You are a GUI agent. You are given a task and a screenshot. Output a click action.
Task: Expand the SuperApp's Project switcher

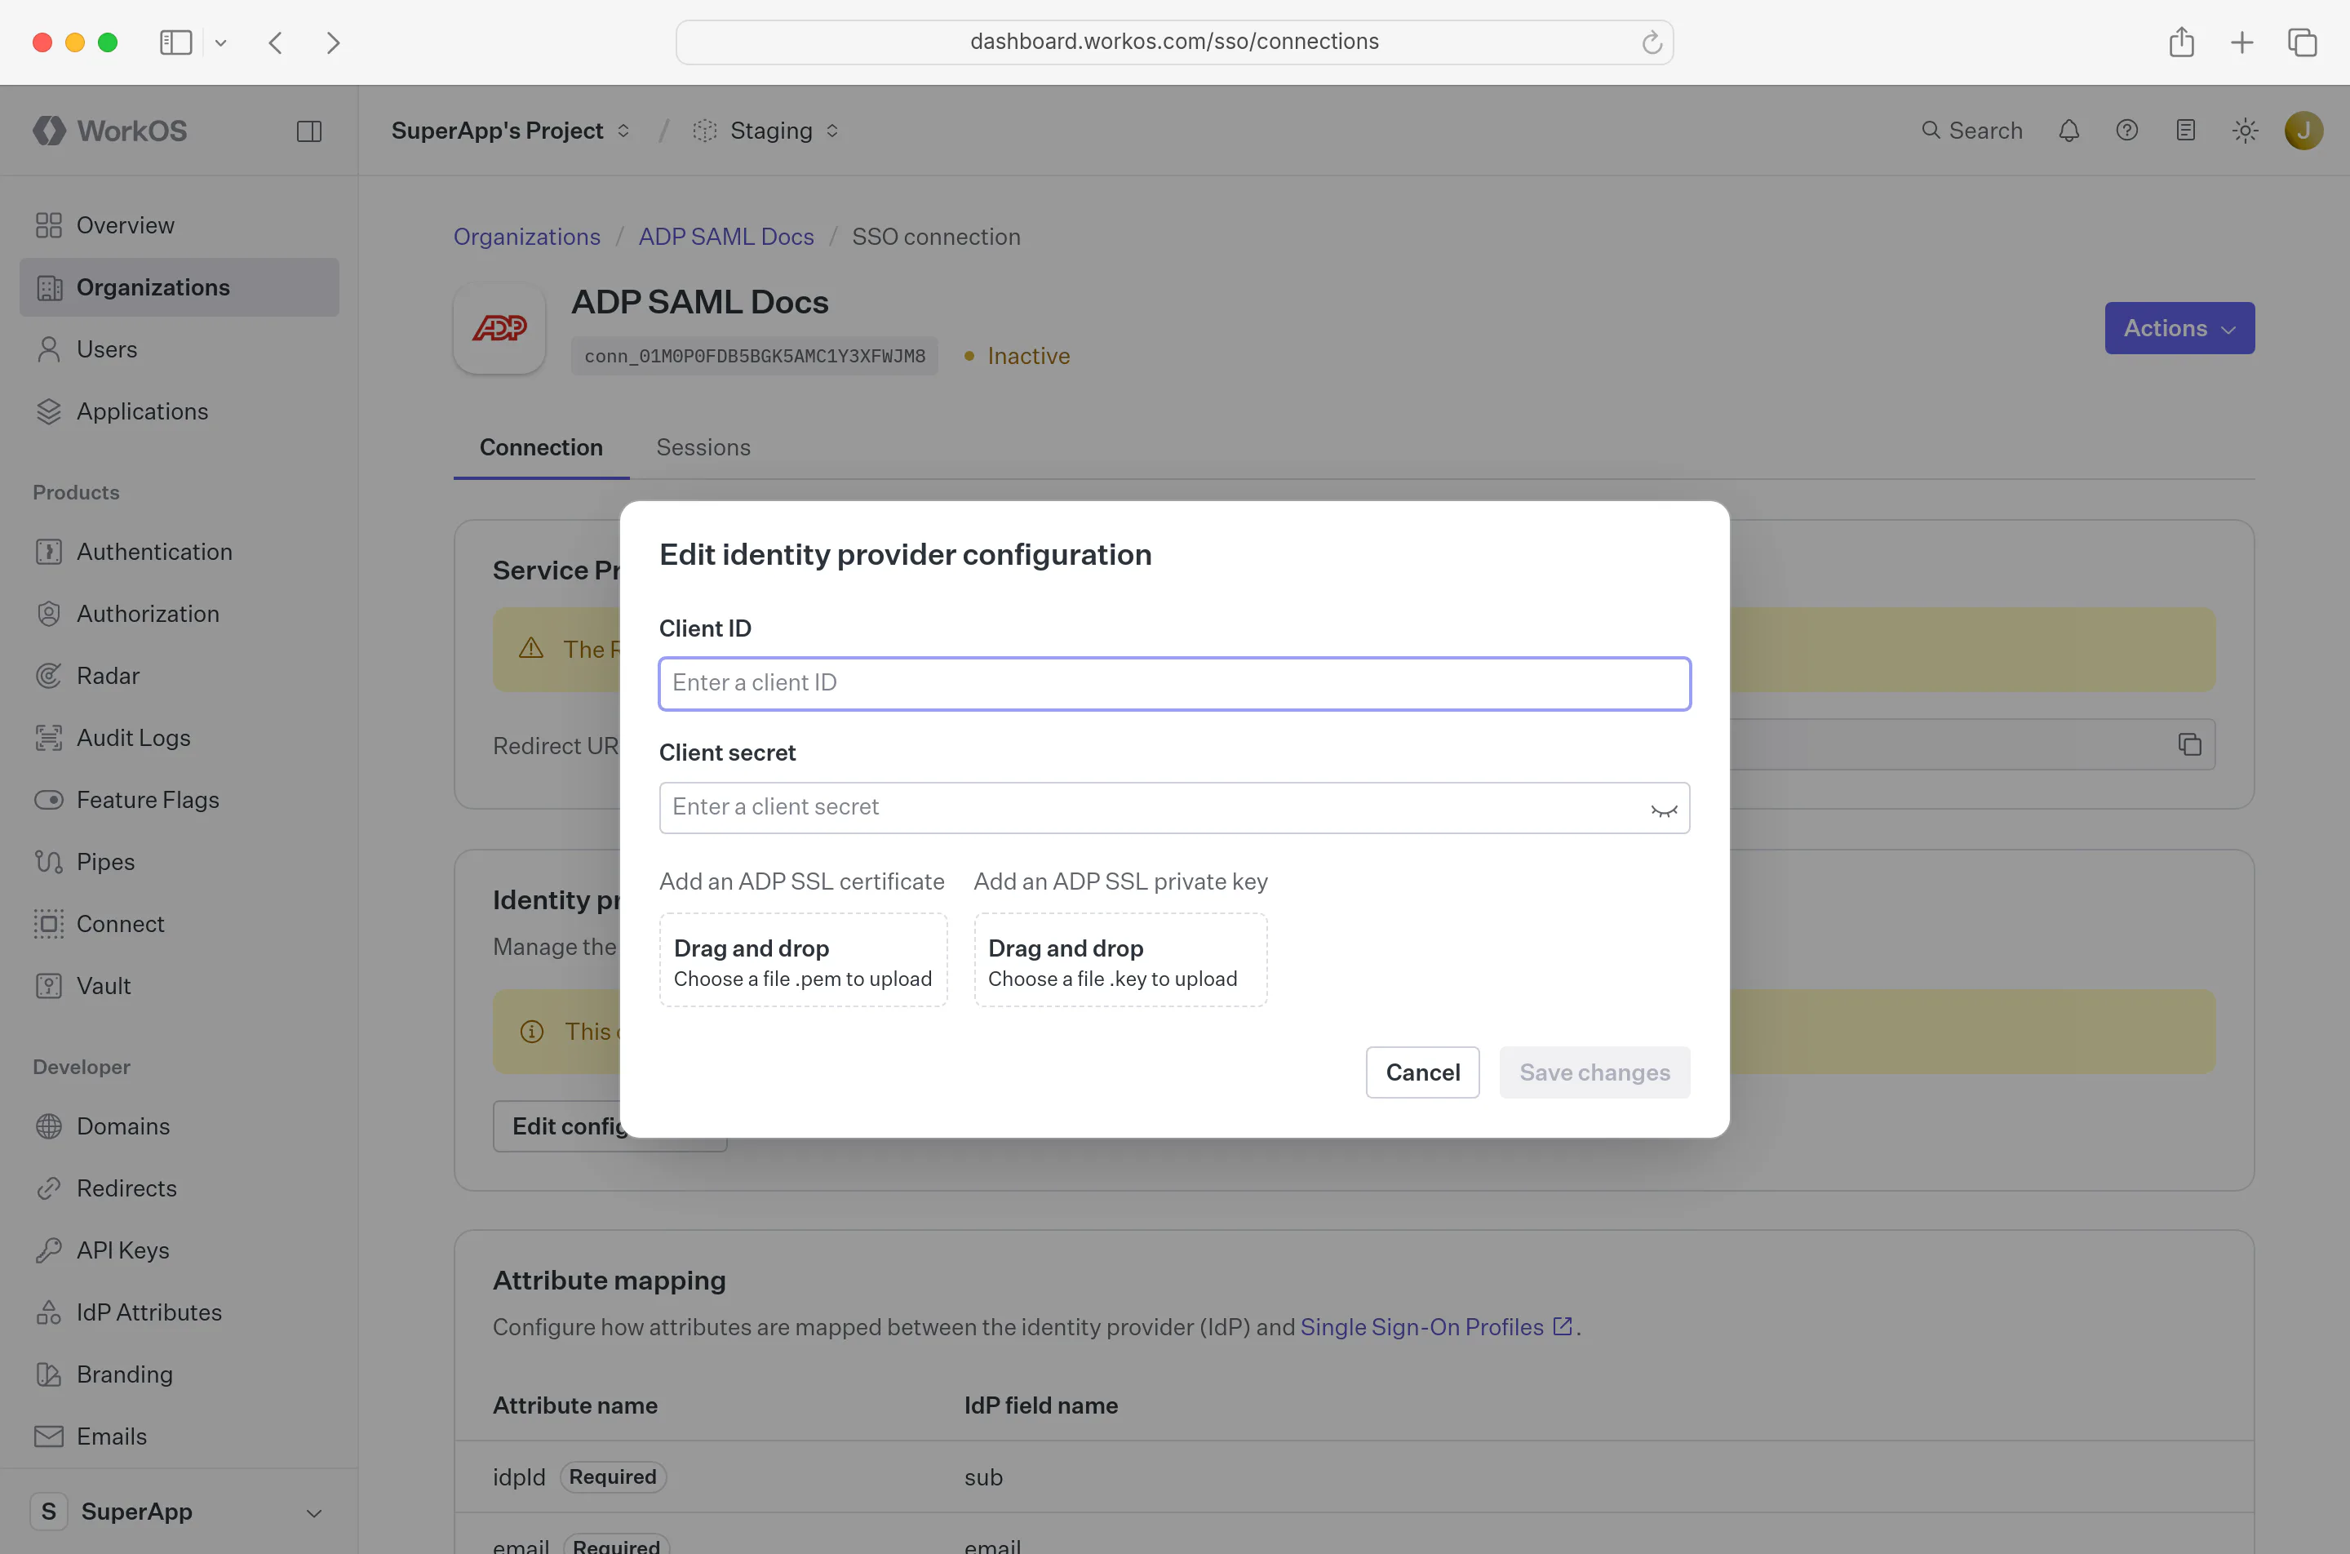click(x=510, y=131)
